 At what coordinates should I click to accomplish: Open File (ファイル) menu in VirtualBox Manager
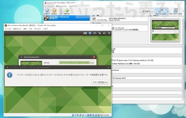[49, 6]
